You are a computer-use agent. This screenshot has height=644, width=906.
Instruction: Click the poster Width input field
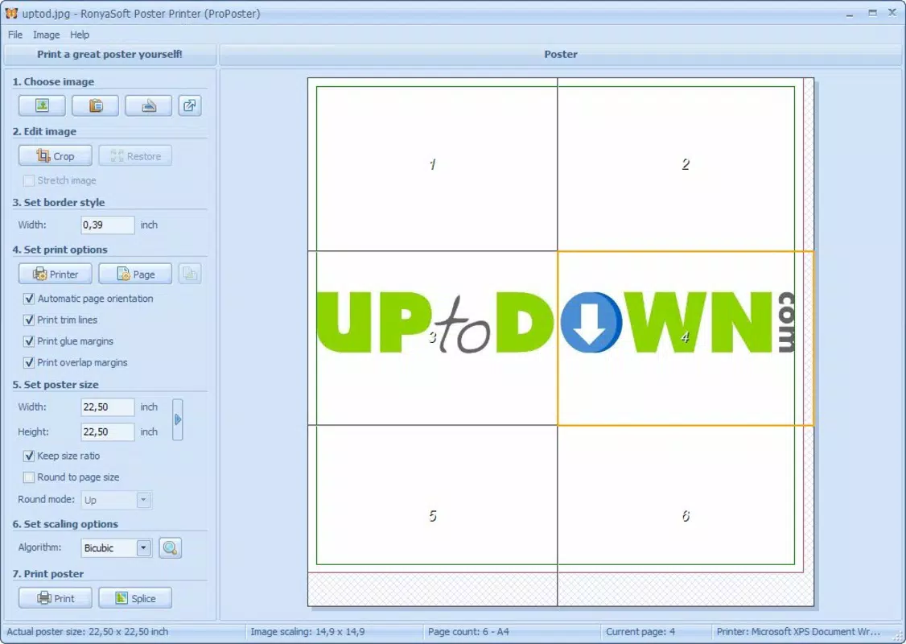tap(108, 407)
